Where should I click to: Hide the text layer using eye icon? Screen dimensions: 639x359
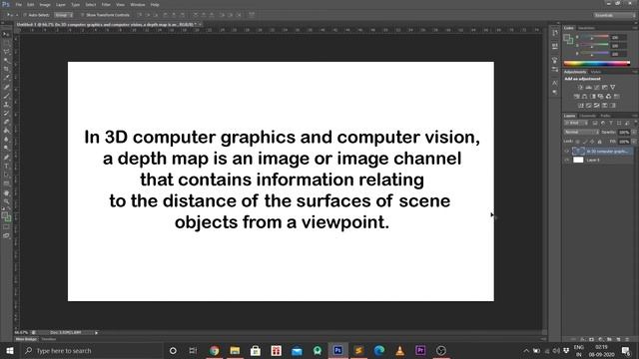click(x=567, y=151)
